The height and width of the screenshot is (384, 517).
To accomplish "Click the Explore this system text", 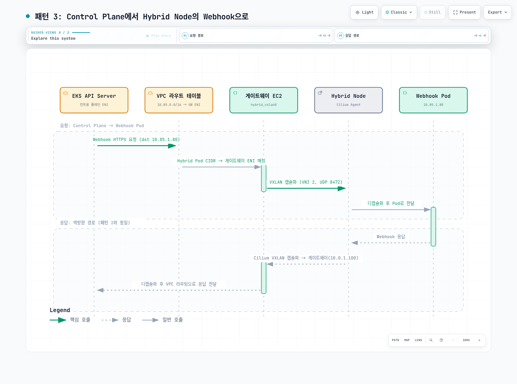I will coord(53,38).
